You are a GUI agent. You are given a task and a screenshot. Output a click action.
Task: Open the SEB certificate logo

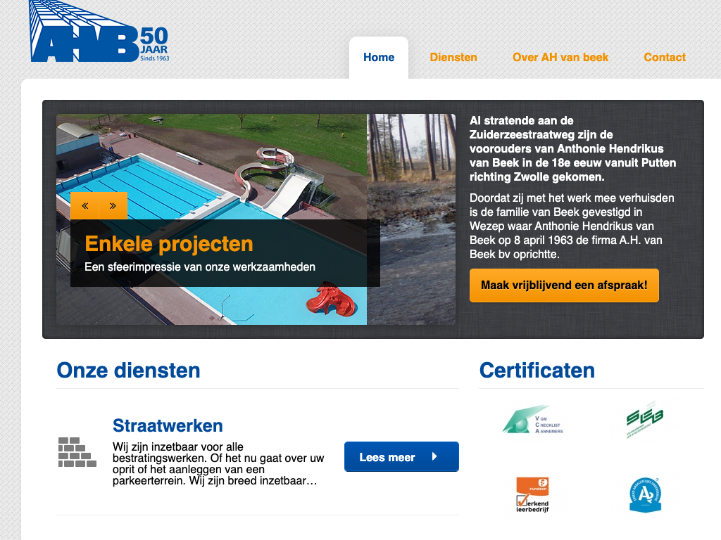[x=645, y=420]
